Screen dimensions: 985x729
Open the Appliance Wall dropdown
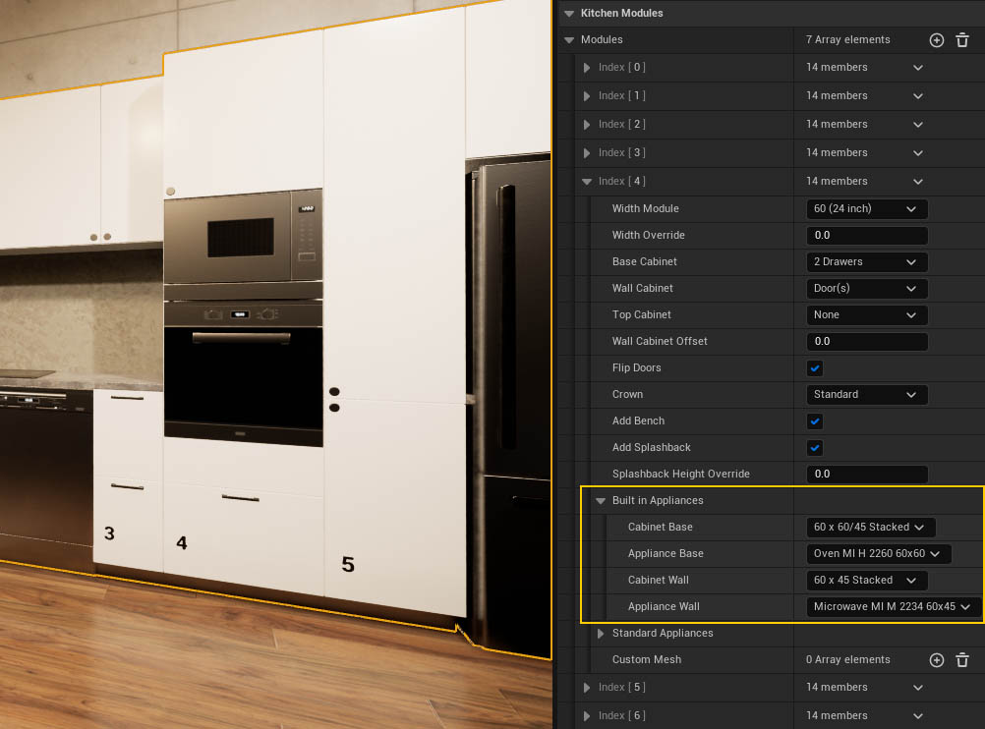(894, 607)
